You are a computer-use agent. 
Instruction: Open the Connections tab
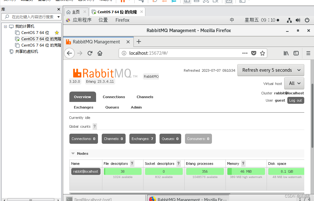[x=114, y=97]
